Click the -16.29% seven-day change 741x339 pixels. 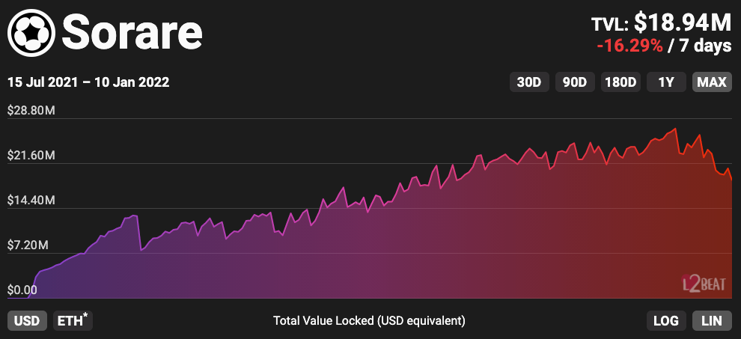coord(629,46)
